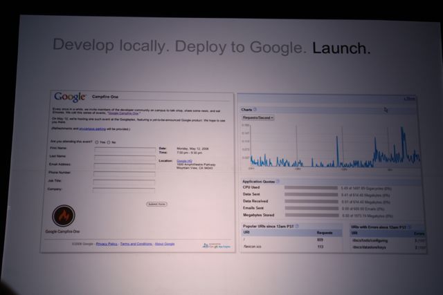Click the Megabytes Stored quota bar
Viewport: 443px width, 295px height.
[x=312, y=215]
